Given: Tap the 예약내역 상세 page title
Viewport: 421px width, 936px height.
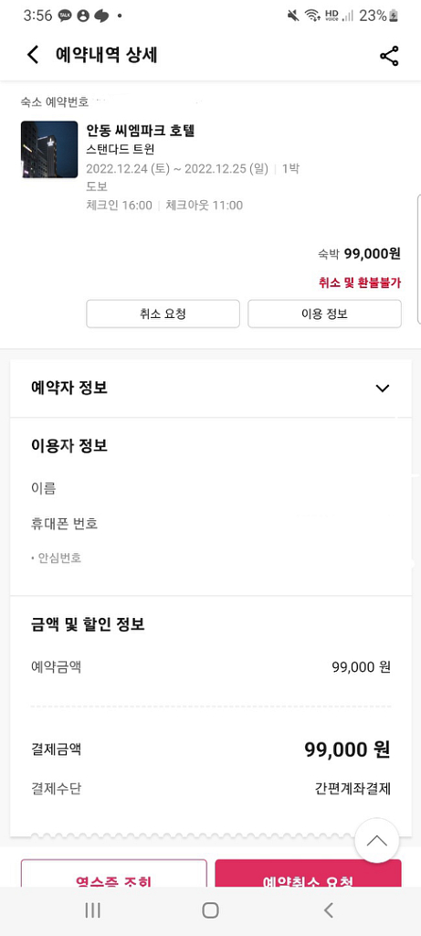Looking at the screenshot, I should tap(106, 55).
